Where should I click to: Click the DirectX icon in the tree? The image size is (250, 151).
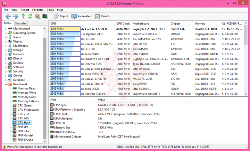pyautogui.click(x=10, y=58)
